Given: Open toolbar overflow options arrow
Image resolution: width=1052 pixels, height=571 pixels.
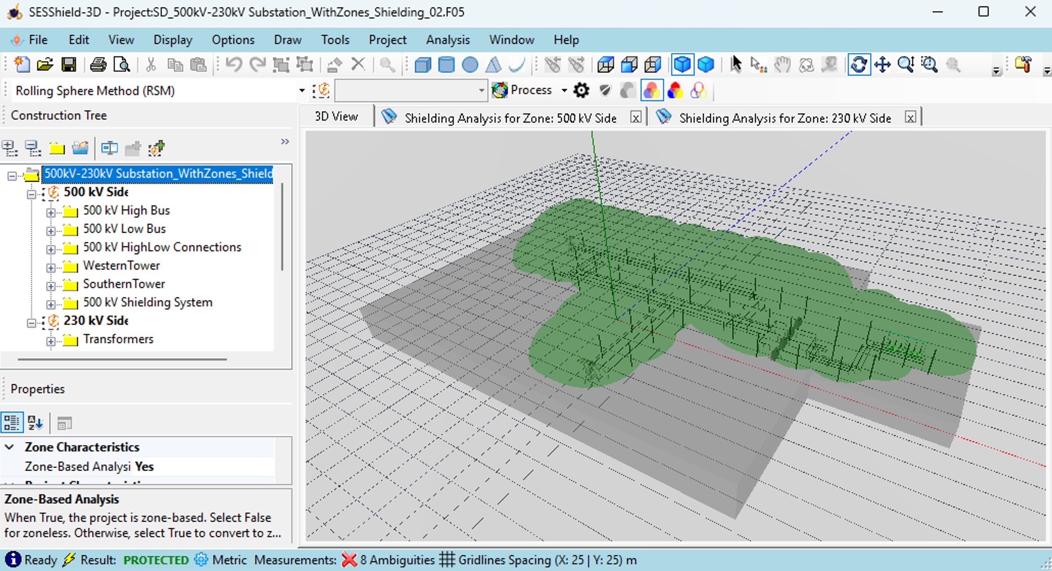Looking at the screenshot, I should (997, 70).
